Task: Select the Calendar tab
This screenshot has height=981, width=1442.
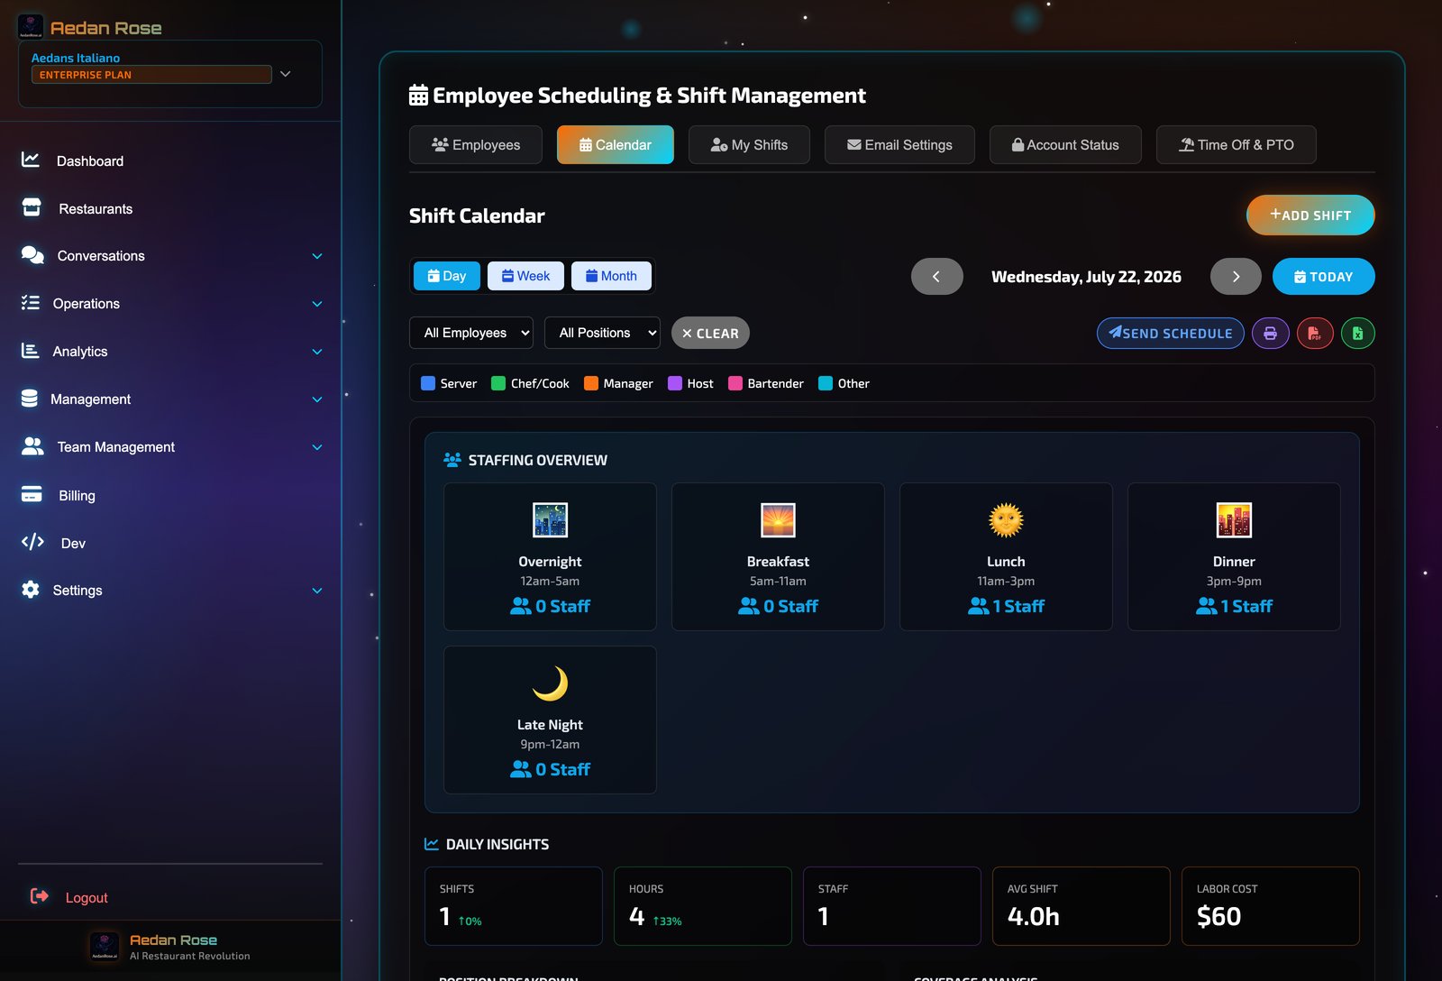Action: coord(616,144)
